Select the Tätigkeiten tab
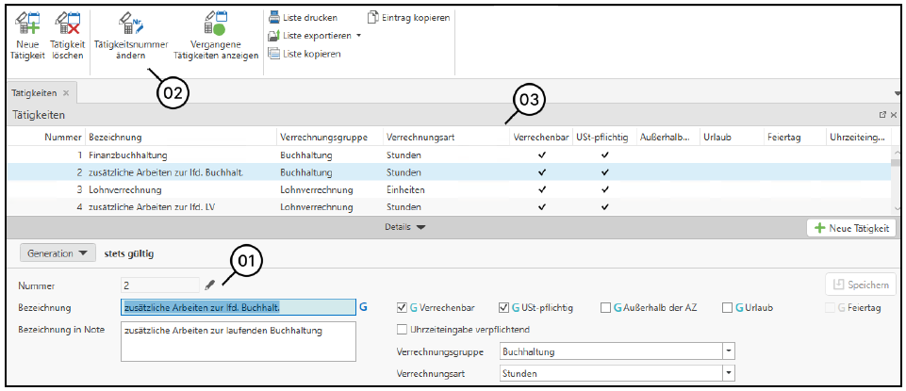The height and width of the screenshot is (391, 906). pyautogui.click(x=34, y=93)
